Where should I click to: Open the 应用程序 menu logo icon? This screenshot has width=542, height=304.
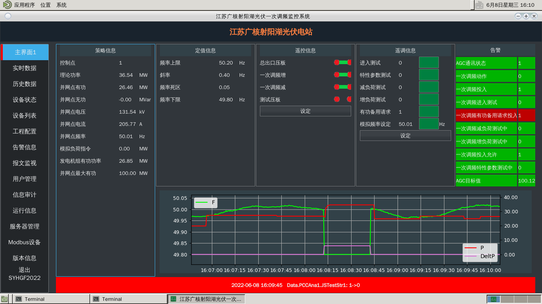tap(7, 5)
